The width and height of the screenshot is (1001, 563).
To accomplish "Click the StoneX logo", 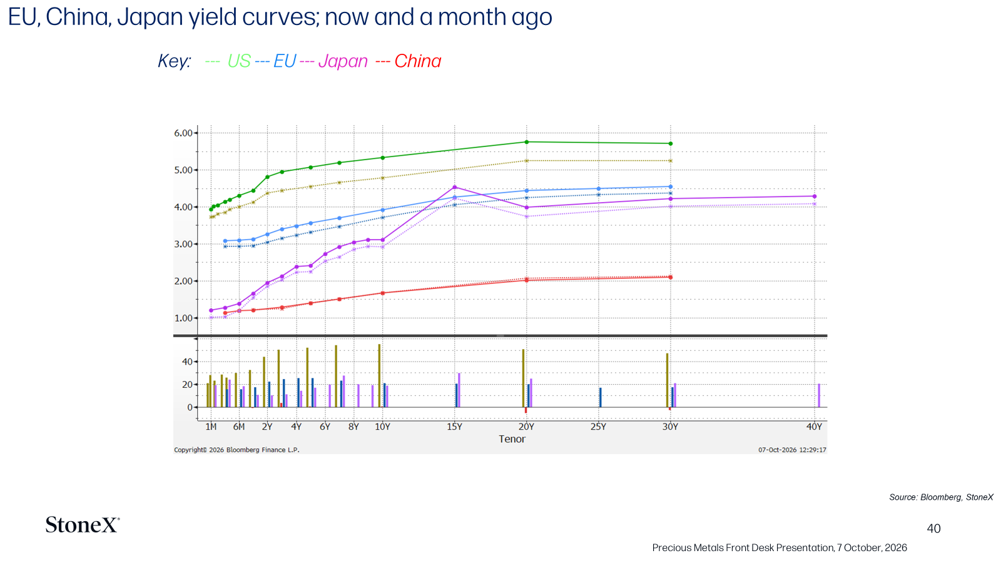I will 82,525.
